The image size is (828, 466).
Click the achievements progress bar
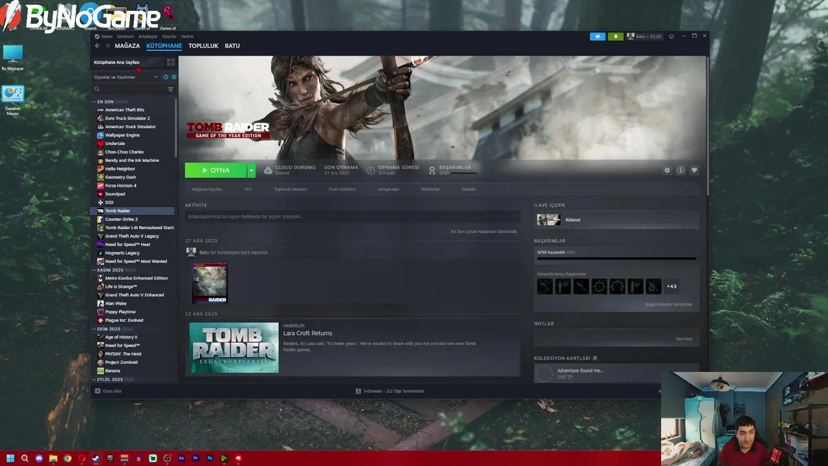click(x=616, y=259)
